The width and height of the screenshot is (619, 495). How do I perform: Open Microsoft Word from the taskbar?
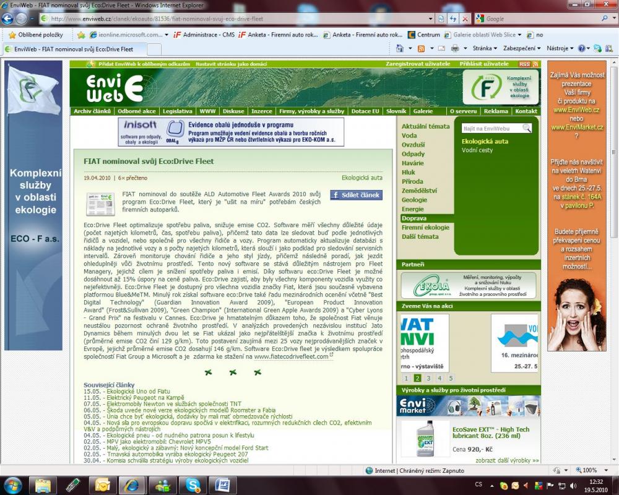pos(222,484)
